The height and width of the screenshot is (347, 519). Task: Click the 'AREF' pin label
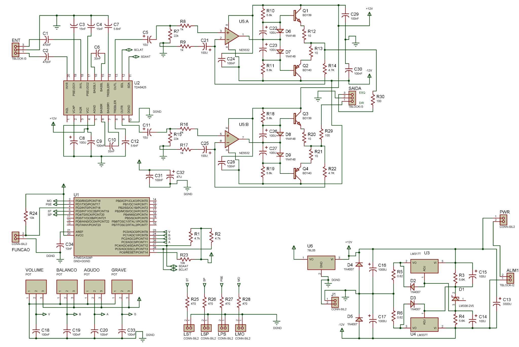[x=79, y=232]
